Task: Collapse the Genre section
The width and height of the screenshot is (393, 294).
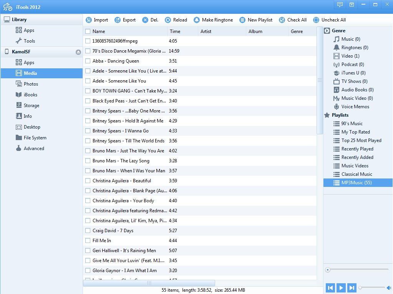Action: pos(327,31)
